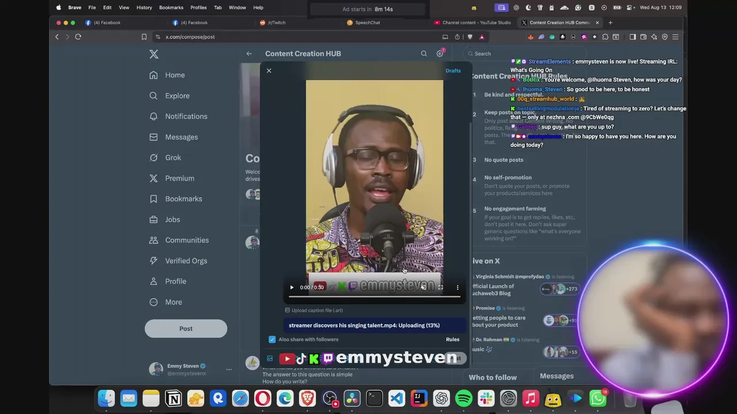Enter fullscreen on the video preview

440,287
